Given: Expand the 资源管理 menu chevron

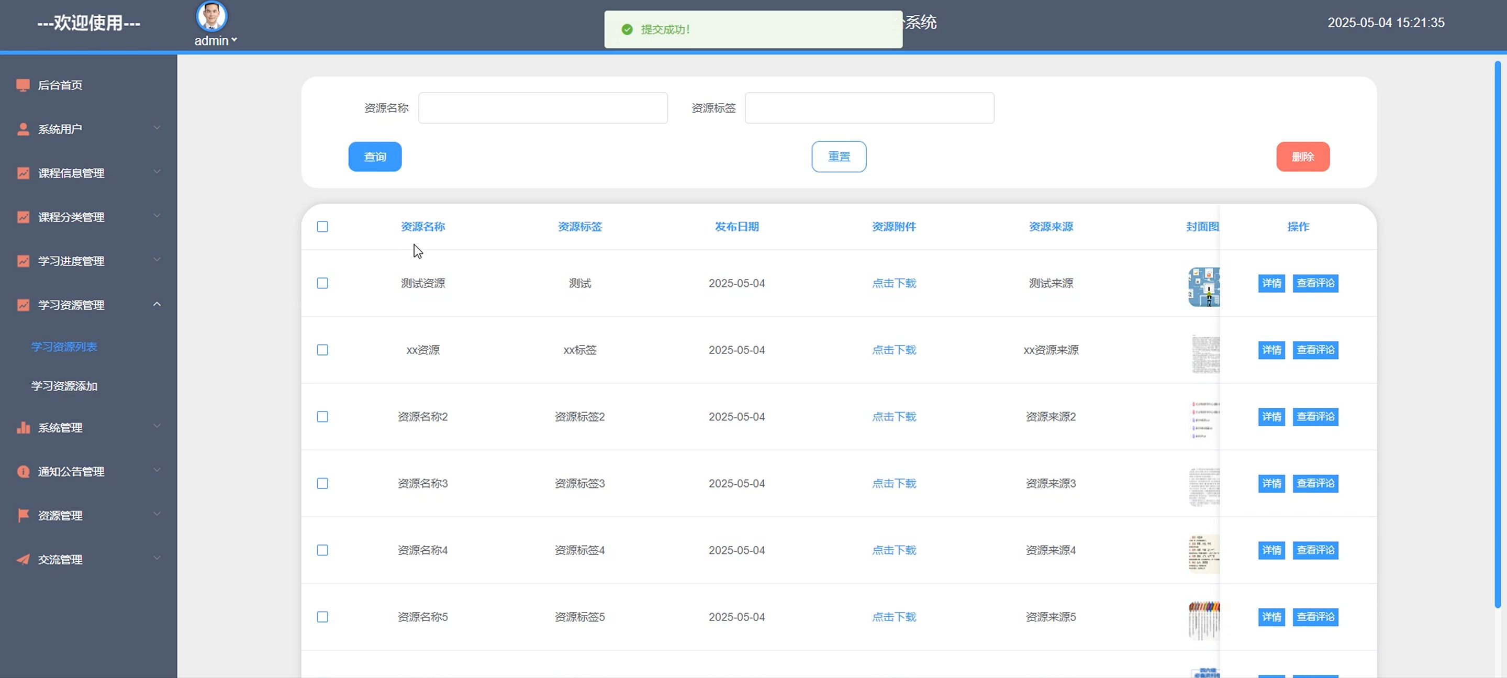Looking at the screenshot, I should [157, 514].
